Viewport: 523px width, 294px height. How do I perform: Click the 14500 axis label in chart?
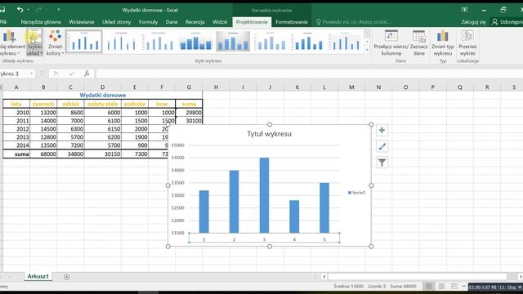[178, 158]
